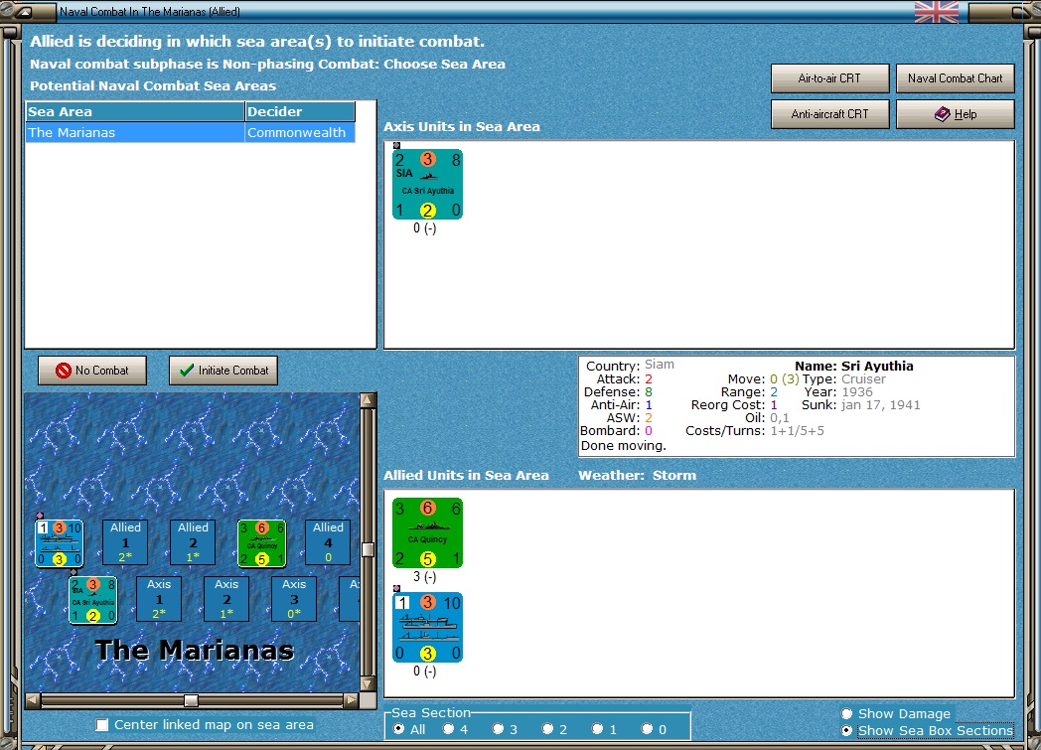This screenshot has height=750, width=1041.
Task: Open the Anti-aircraft CRT
Action: point(829,114)
